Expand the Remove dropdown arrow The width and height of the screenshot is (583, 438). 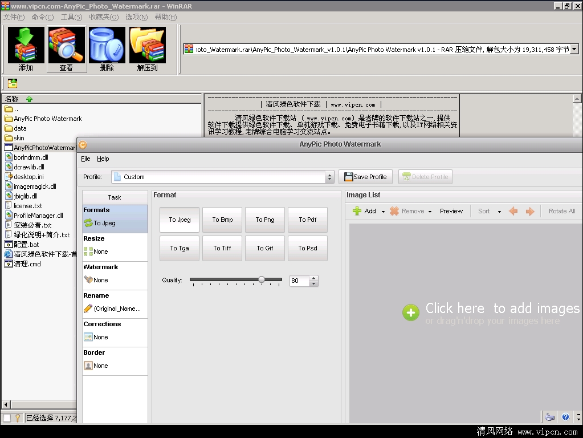click(430, 212)
